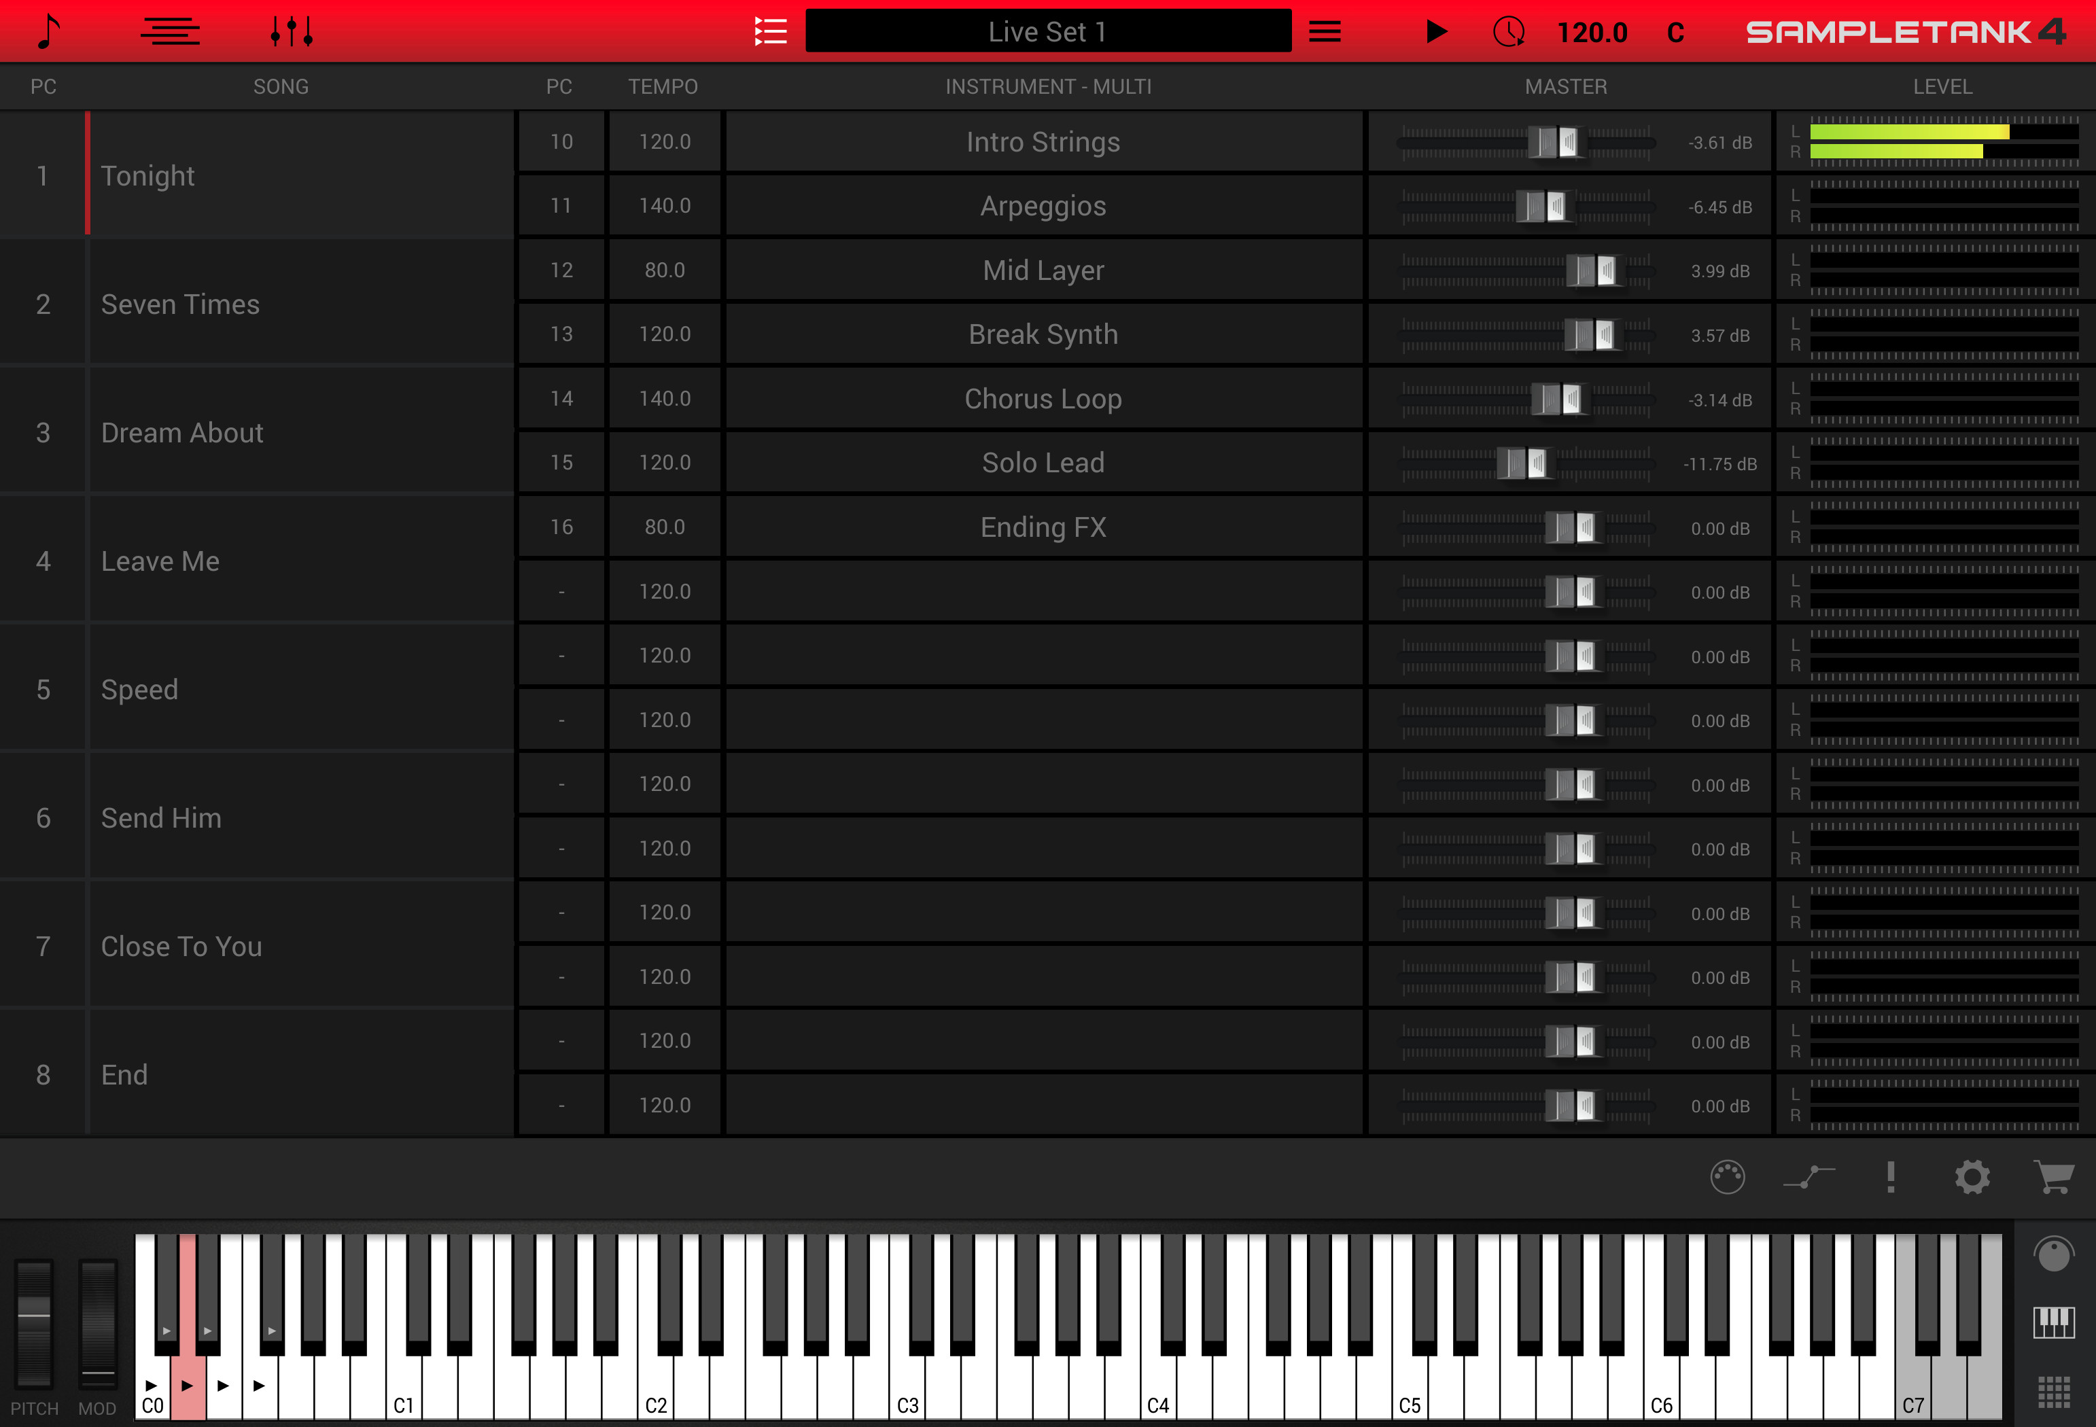Open the hamburger menu beside Live Set 1
This screenshot has height=1427, width=2096.
point(1323,31)
